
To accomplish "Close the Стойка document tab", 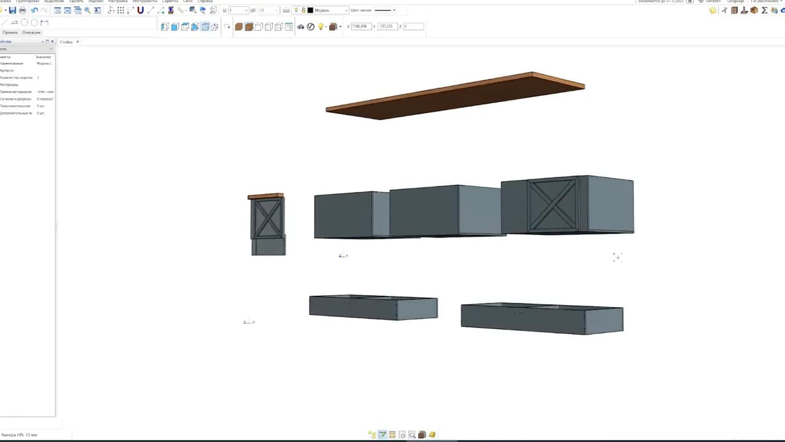I will tap(78, 42).
